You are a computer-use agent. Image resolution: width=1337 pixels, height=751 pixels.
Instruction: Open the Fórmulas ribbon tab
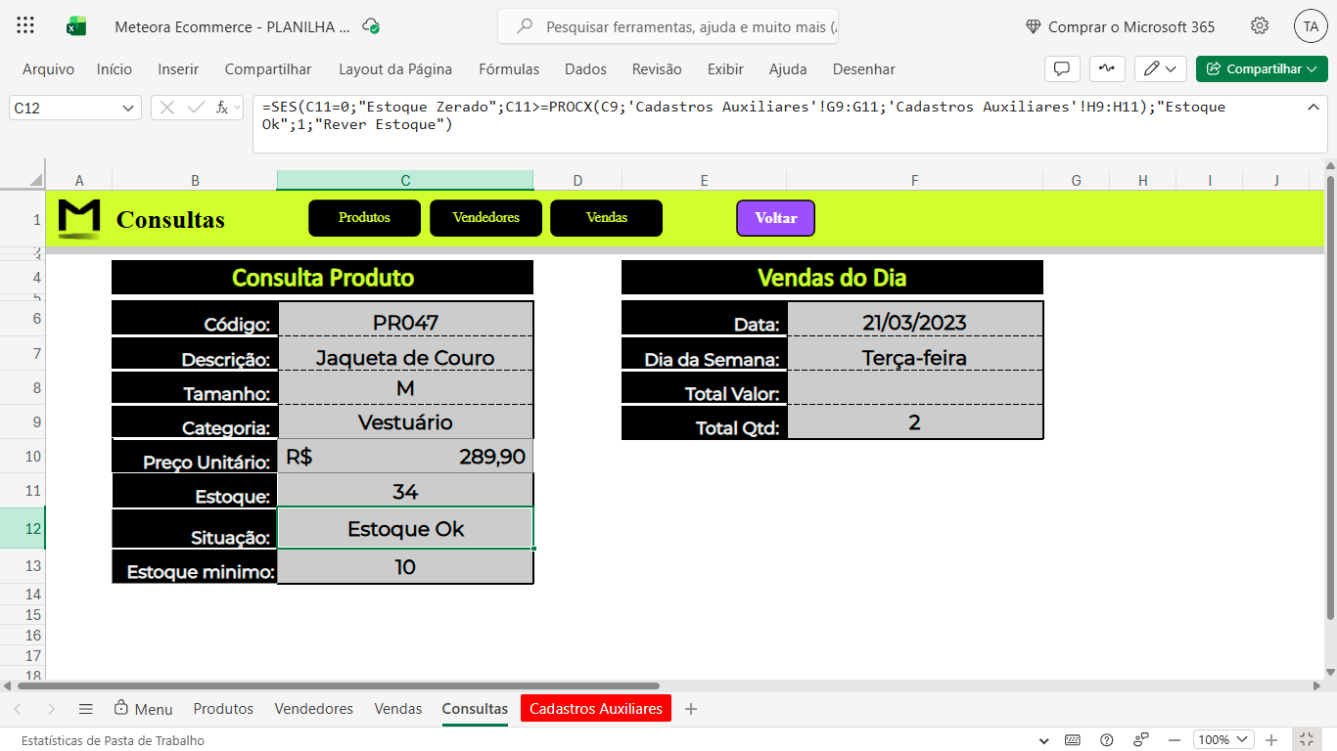509,69
